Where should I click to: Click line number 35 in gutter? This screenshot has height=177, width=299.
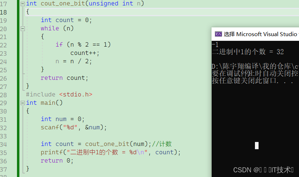pyautogui.click(x=4, y=153)
